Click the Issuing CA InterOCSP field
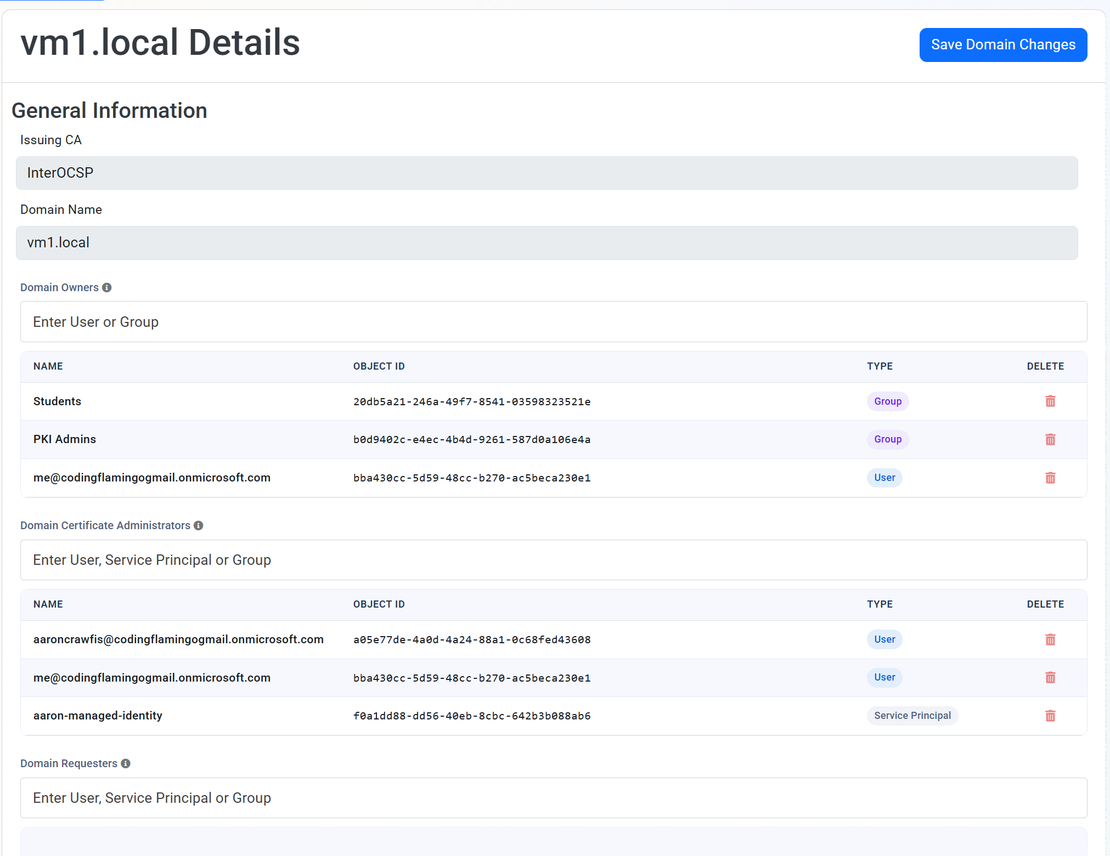 coord(546,173)
